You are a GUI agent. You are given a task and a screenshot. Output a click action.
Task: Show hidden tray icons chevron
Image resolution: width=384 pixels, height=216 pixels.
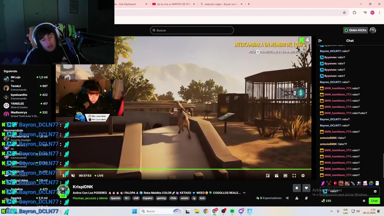[331, 211]
